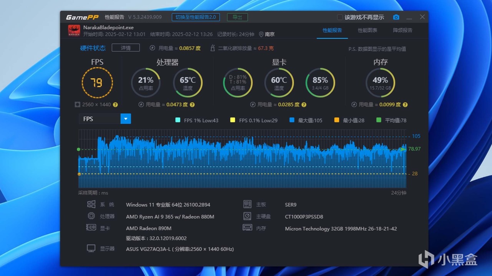Click the GamePP logo

point(82,17)
